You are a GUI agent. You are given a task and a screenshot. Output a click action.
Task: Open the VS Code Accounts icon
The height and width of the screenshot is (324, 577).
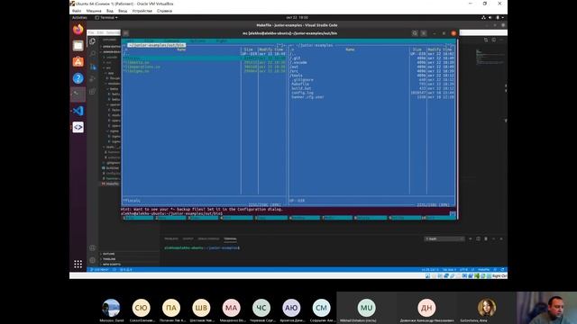pyautogui.click(x=92, y=248)
